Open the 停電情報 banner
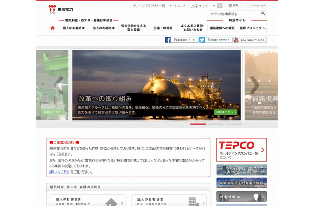Viewport: 314px width, 206px height. [x=241, y=196]
